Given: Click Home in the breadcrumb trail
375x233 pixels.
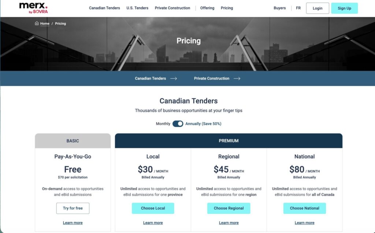Looking at the screenshot, I should 44,23.
